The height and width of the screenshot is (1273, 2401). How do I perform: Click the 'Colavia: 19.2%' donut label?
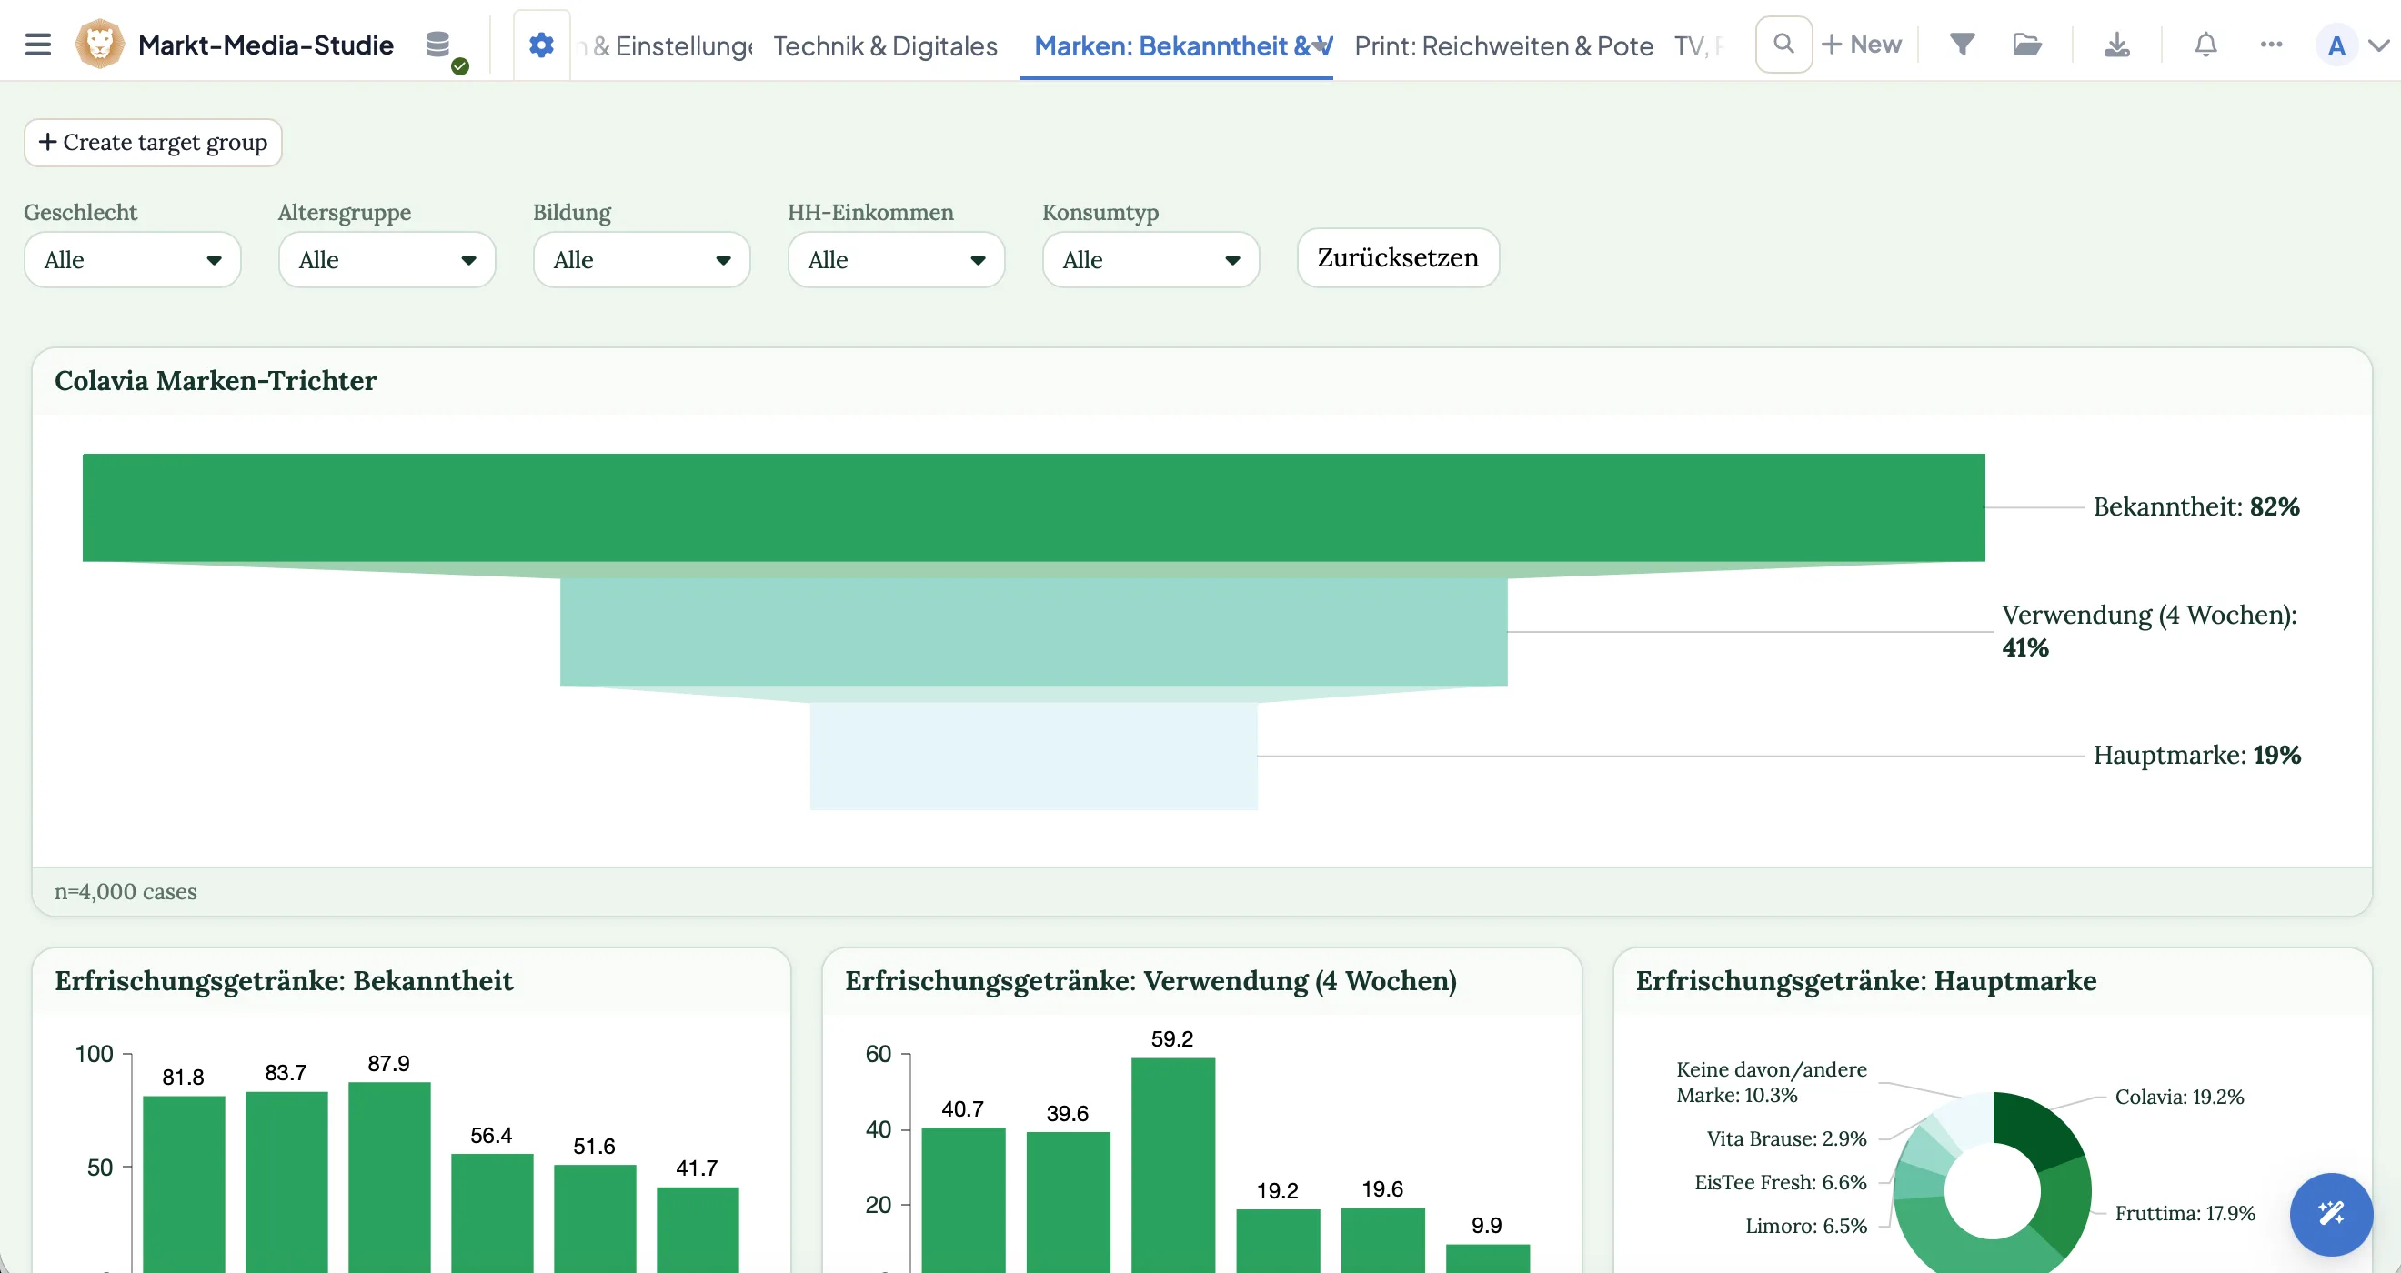[2179, 1097]
